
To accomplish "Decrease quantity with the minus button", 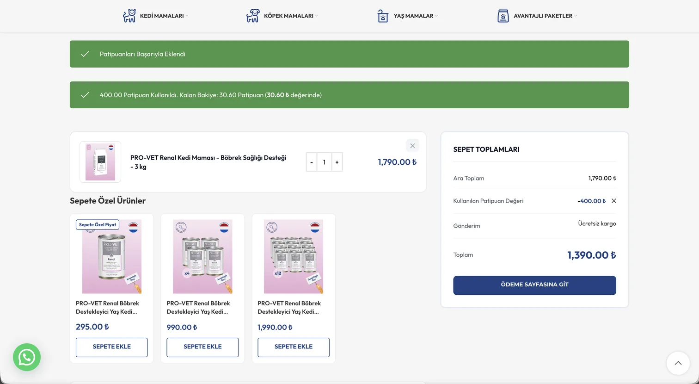I will (312, 162).
